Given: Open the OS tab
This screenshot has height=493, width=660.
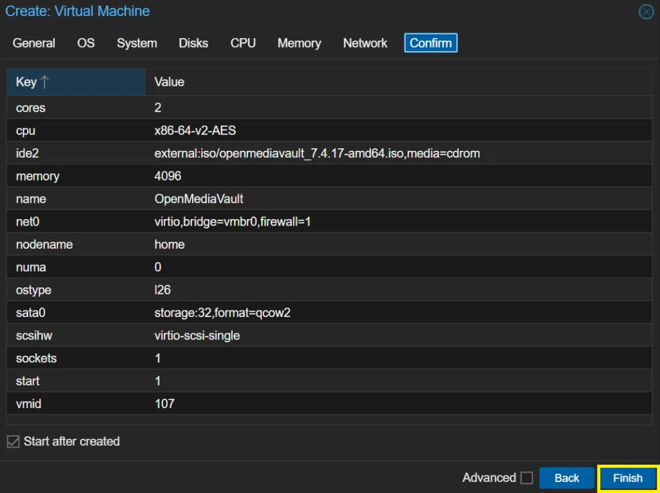Looking at the screenshot, I should (x=86, y=43).
